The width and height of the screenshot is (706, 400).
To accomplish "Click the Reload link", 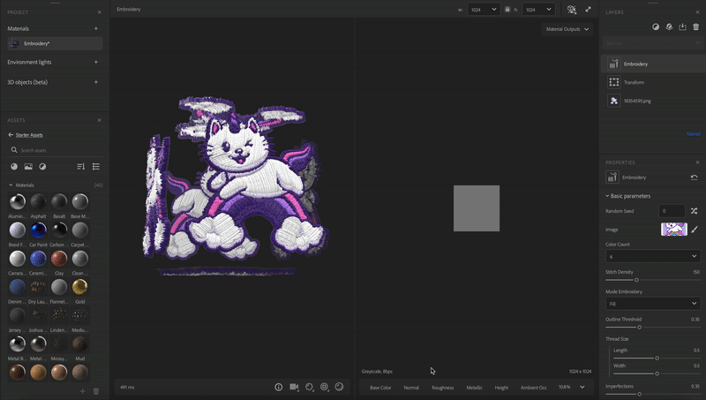I will (694, 134).
